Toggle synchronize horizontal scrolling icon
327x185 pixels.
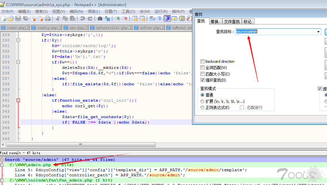[142, 19]
